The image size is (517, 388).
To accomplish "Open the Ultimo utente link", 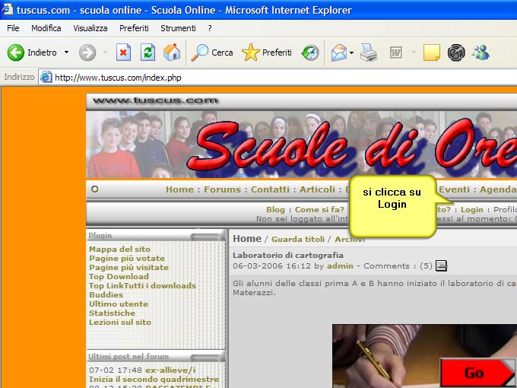I will click(x=119, y=304).
